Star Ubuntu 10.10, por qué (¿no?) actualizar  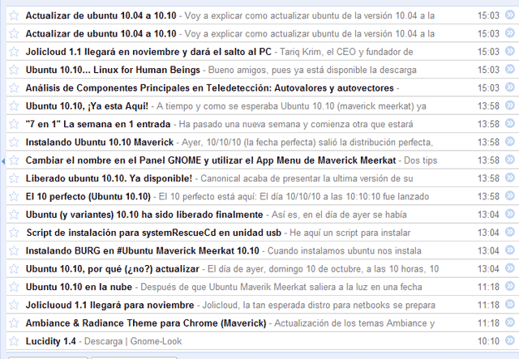[x=14, y=269]
